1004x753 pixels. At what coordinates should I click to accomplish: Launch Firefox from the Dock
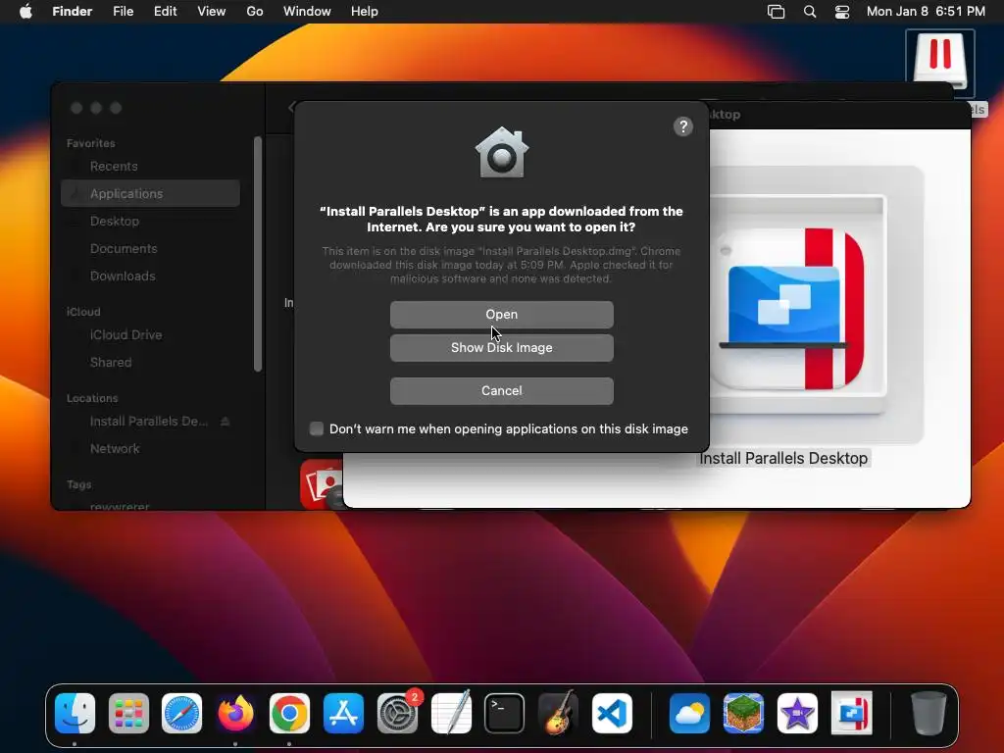pyautogui.click(x=235, y=714)
